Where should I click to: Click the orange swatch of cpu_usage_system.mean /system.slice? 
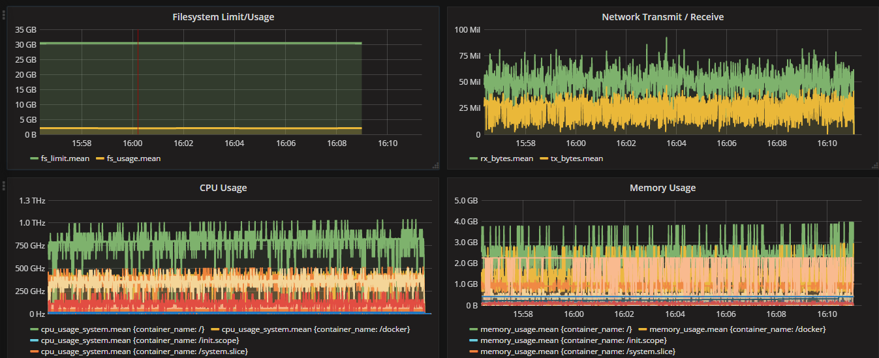34,353
